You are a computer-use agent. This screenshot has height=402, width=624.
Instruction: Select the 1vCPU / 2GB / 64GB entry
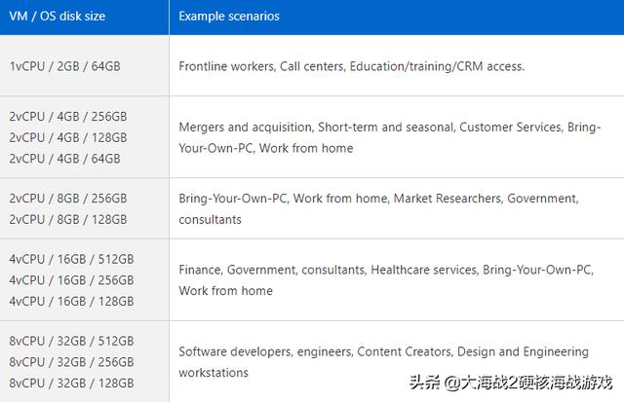click(65, 66)
